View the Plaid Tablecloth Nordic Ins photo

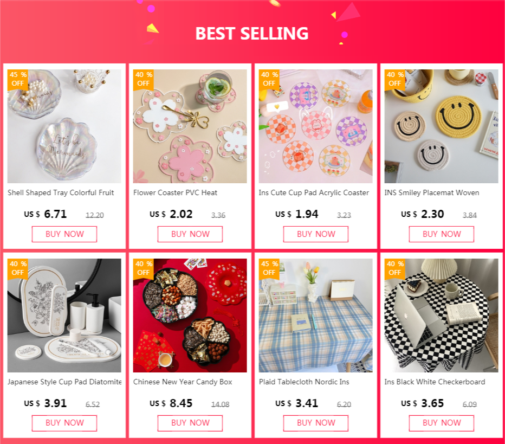315,316
